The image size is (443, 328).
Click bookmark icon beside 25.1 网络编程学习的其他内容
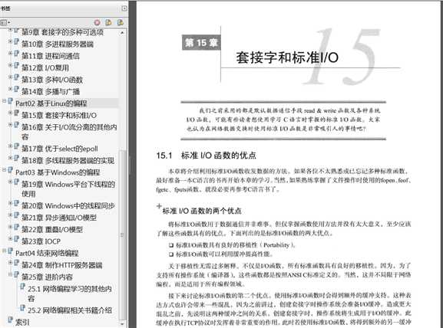click(x=22, y=287)
